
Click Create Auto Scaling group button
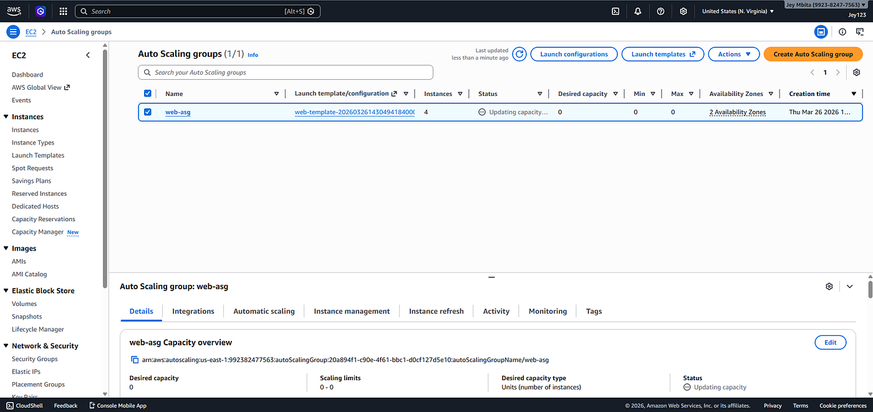tap(813, 54)
